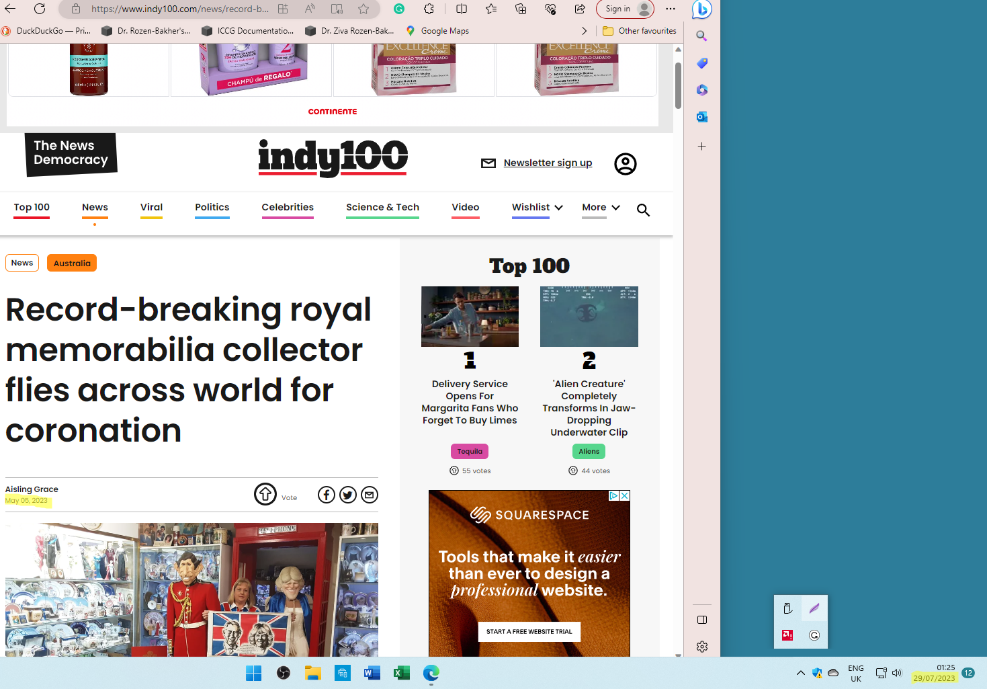Close the Squarespace ad
The height and width of the screenshot is (689, 987).
pos(624,495)
